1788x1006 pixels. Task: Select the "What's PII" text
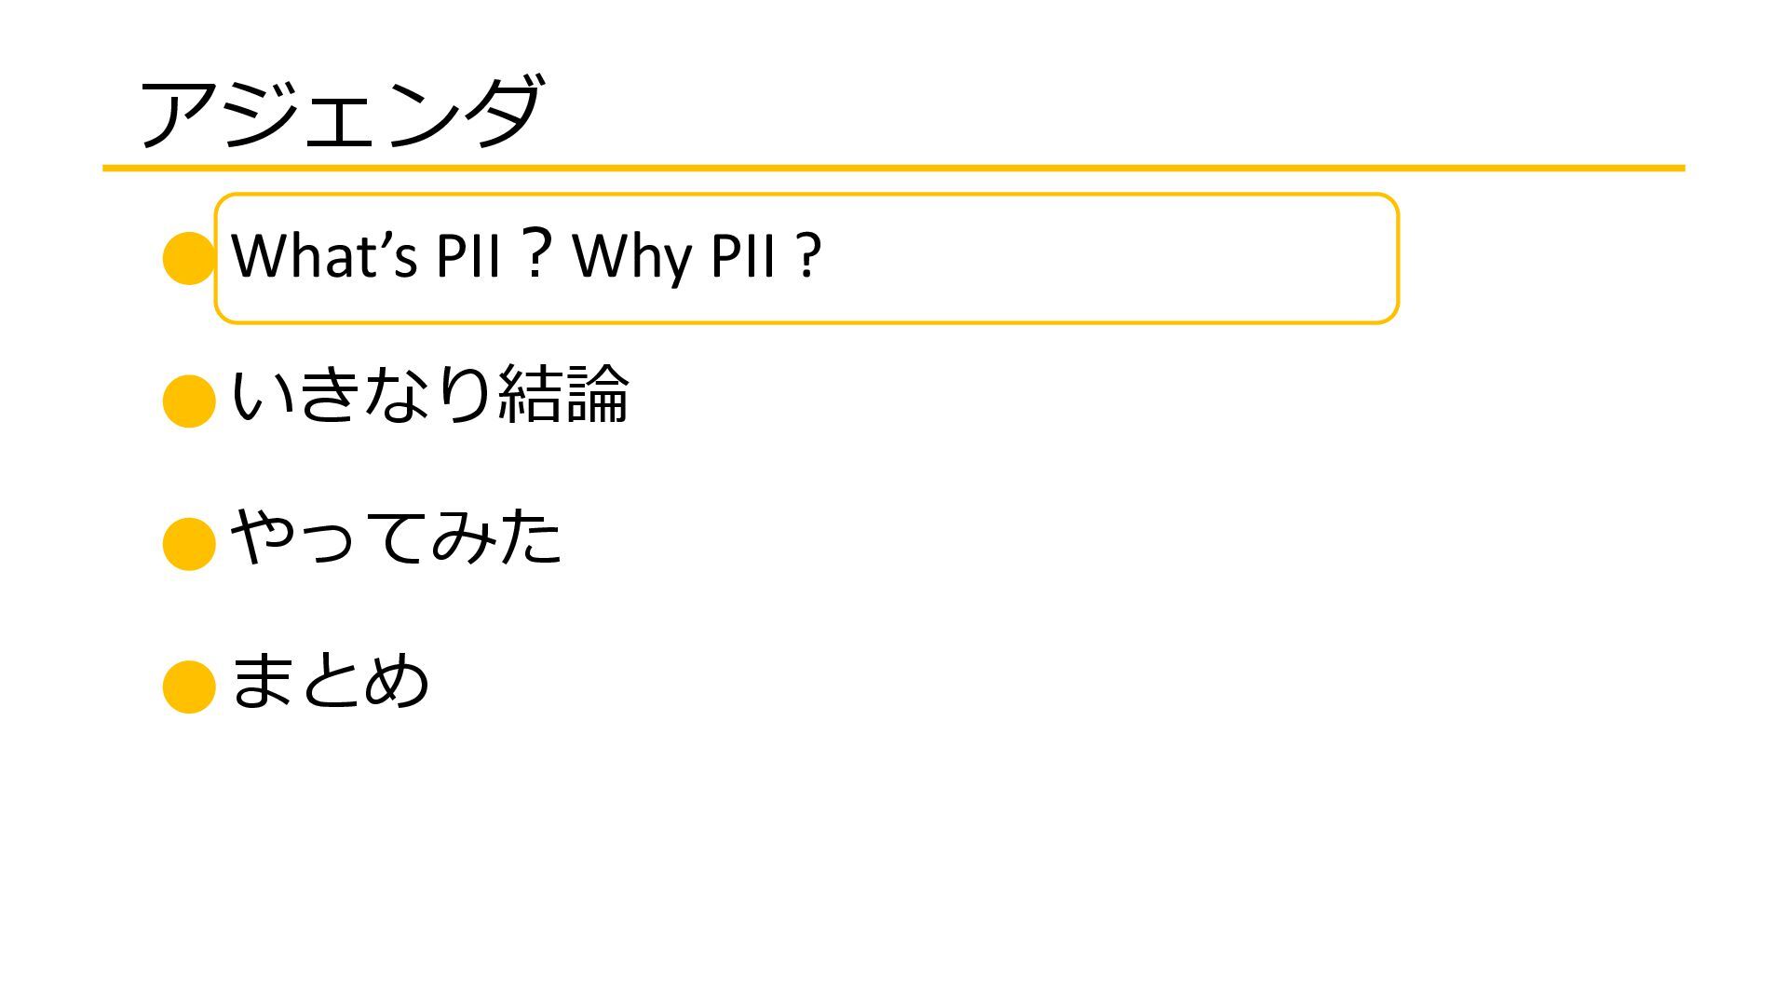pyautogui.click(x=366, y=255)
